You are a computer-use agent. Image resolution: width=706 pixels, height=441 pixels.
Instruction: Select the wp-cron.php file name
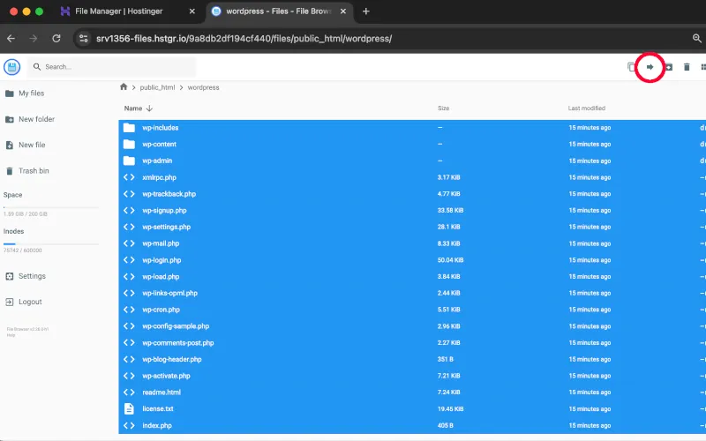coord(161,310)
